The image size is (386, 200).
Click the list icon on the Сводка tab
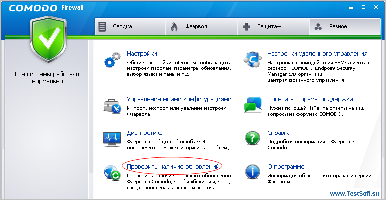coord(102,26)
